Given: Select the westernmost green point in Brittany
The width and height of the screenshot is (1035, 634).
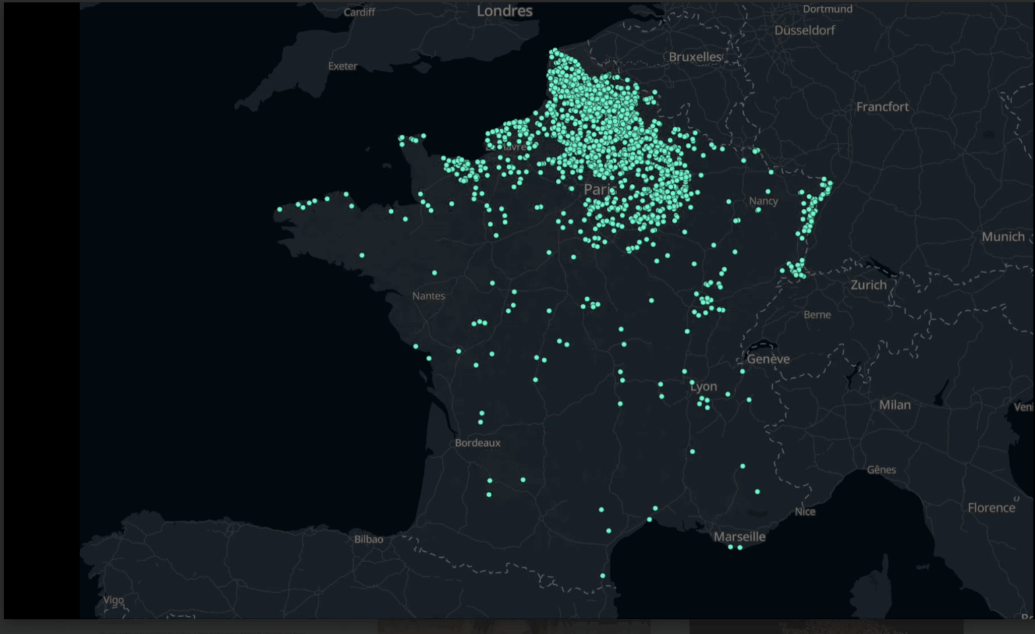Looking at the screenshot, I should (x=280, y=210).
